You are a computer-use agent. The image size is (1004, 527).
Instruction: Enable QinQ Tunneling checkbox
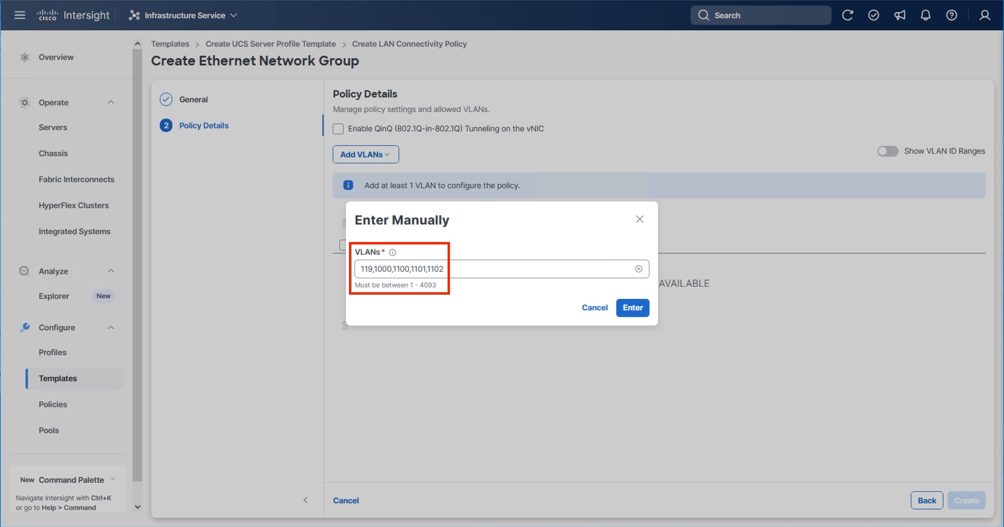(338, 129)
